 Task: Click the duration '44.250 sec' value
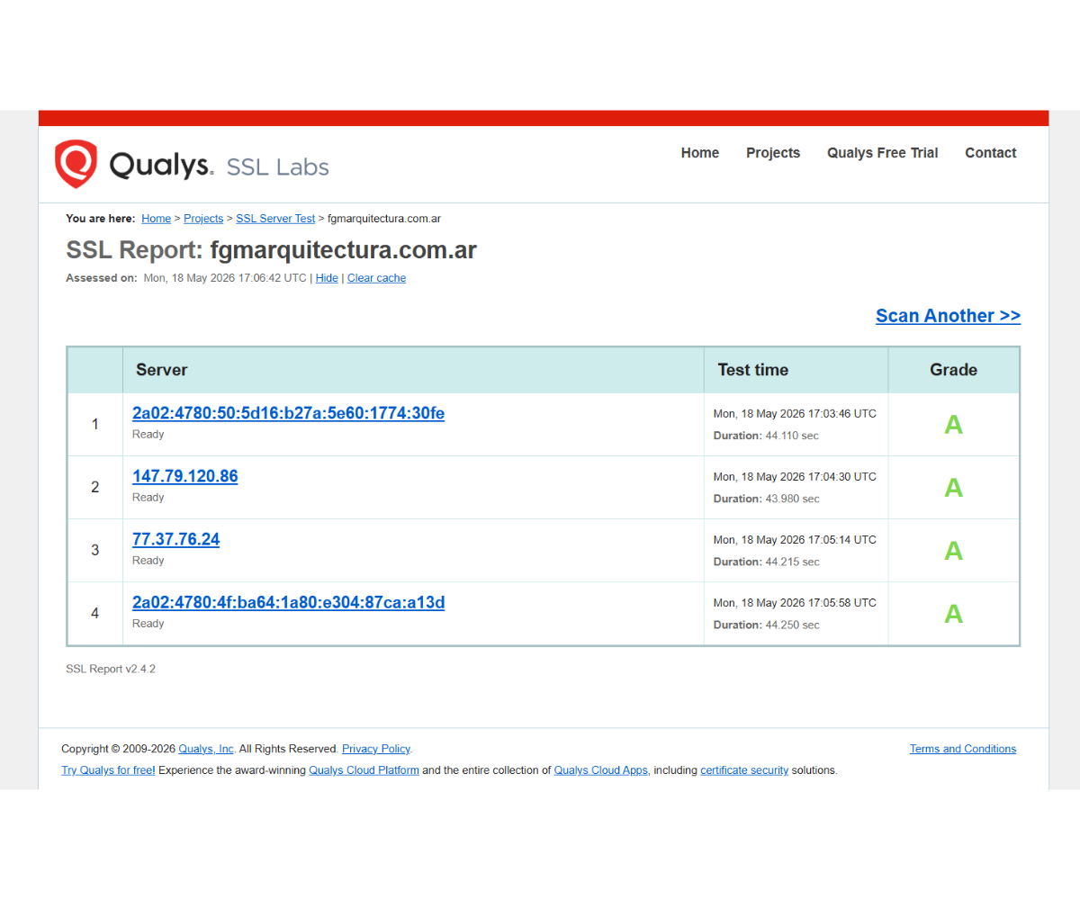coord(792,625)
